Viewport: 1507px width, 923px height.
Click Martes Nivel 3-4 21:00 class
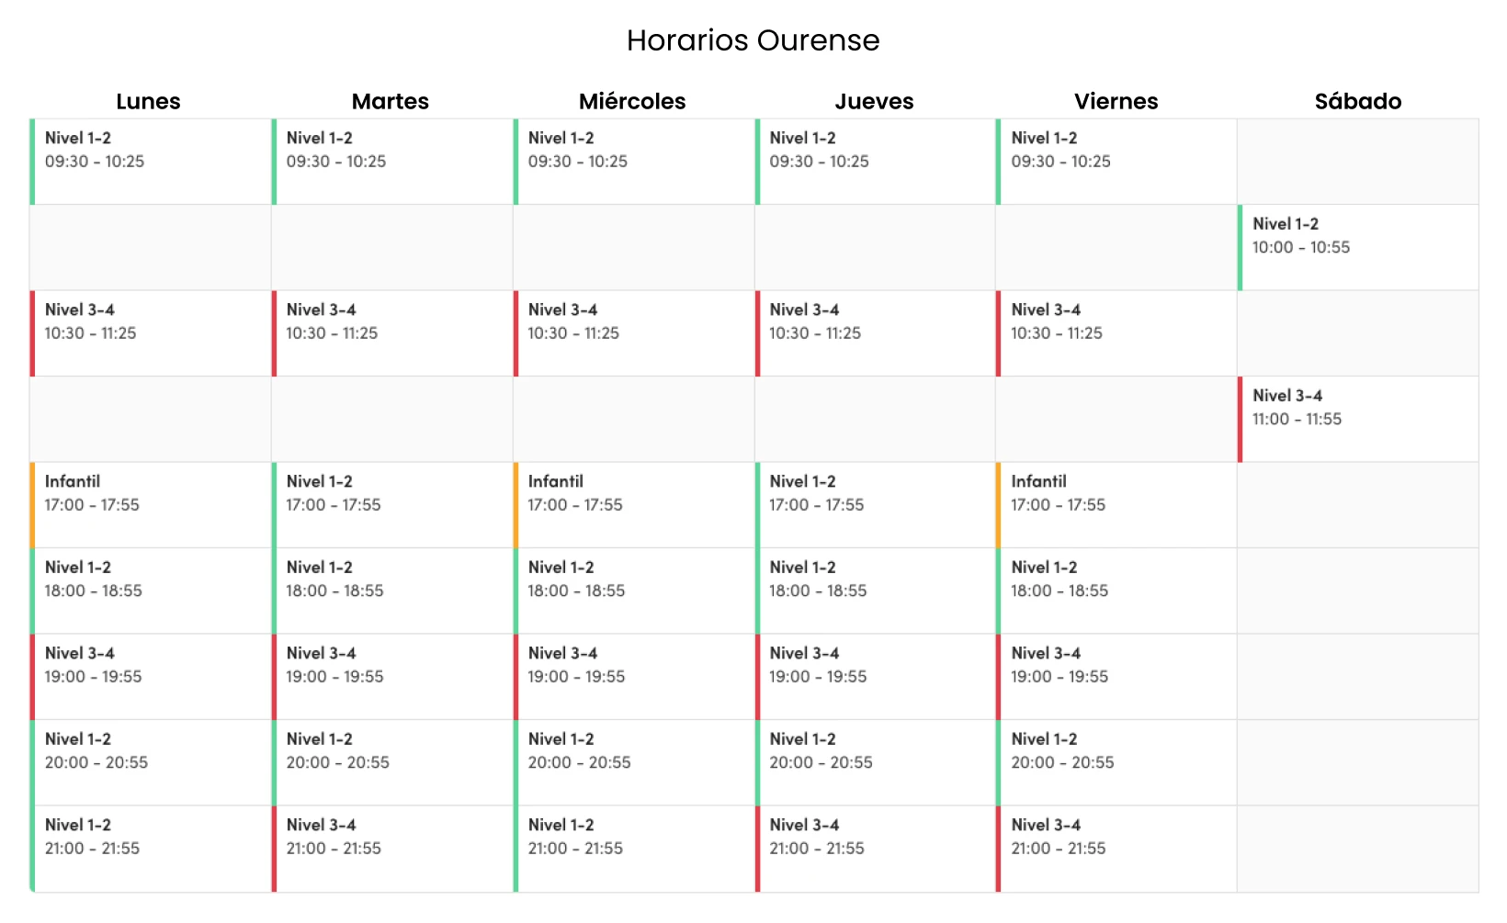pyautogui.click(x=391, y=848)
